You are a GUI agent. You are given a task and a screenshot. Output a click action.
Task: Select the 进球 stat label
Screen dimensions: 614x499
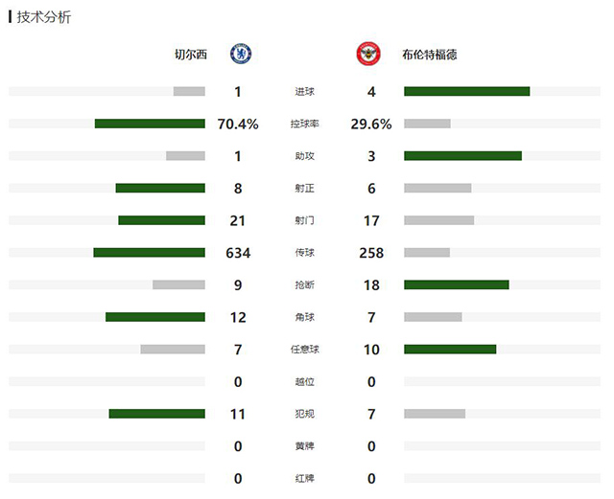[305, 92]
